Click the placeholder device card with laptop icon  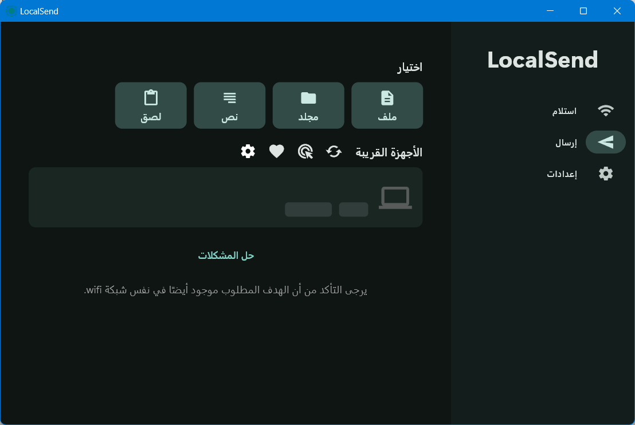click(226, 197)
